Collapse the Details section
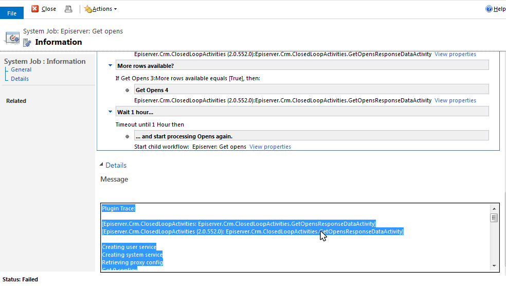Viewport: 506px width, 286px height. [101, 165]
